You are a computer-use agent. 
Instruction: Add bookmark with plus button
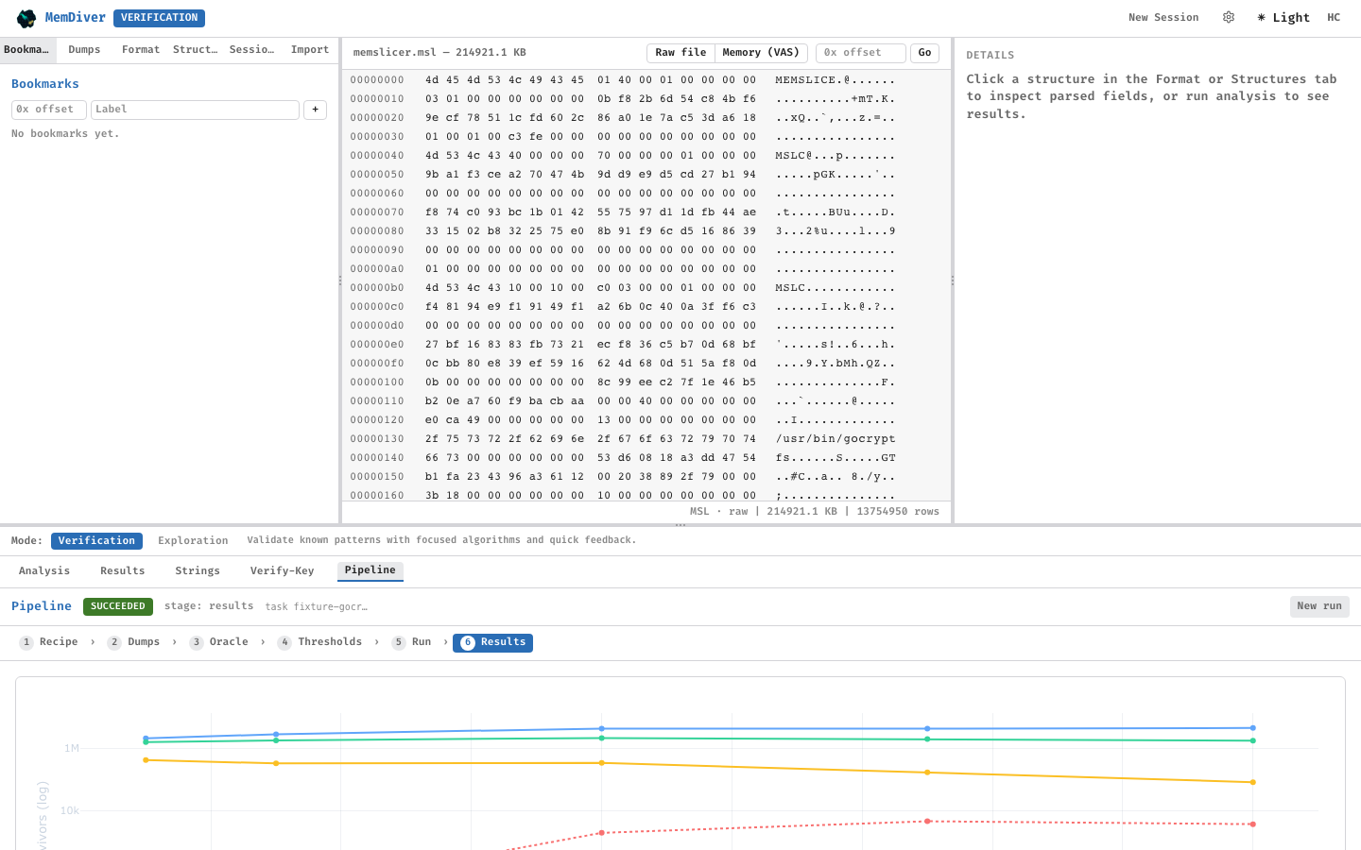(315, 110)
